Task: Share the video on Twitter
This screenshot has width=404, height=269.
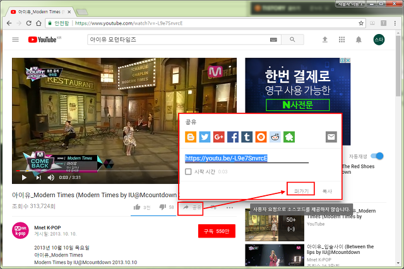Action: point(205,137)
